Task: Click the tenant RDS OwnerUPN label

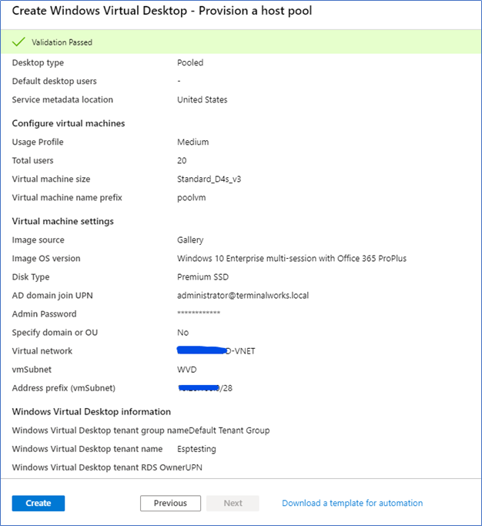Action: [107, 467]
